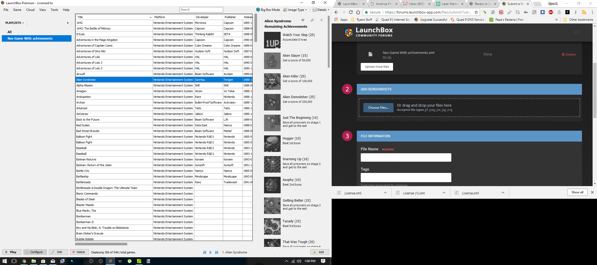597x265 pixels.
Task: Open Task View on the taskbar
Action: [14, 261]
